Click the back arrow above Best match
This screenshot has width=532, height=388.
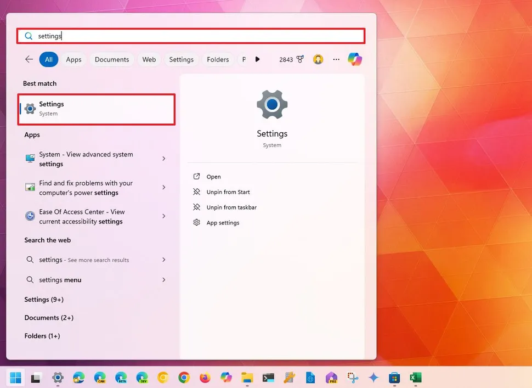[x=29, y=59]
